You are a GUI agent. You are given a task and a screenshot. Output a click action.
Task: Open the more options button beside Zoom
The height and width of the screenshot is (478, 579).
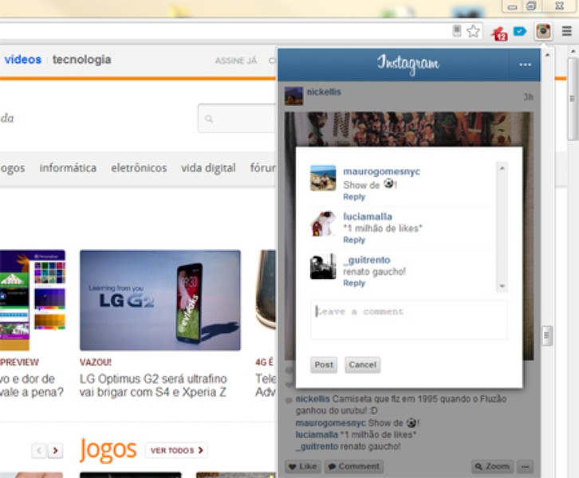(x=525, y=467)
